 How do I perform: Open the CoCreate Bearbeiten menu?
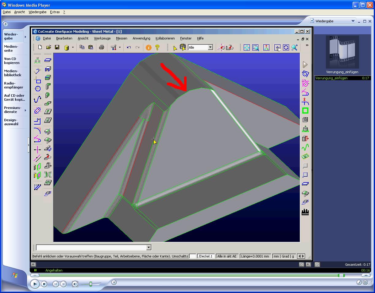coord(64,38)
